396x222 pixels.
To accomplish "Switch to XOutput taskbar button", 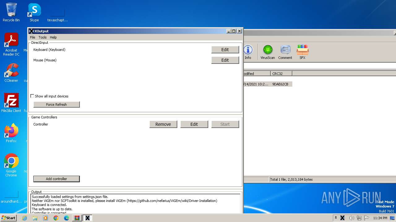I will [88, 218].
